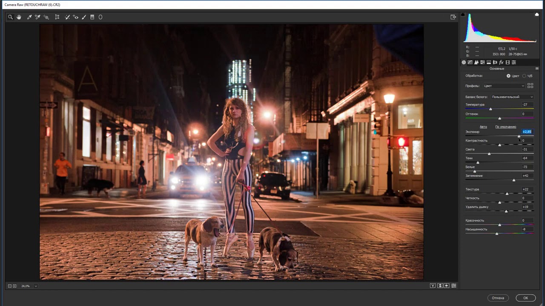Toggle current panel settings preview icon

pyautogui.click(x=454, y=286)
